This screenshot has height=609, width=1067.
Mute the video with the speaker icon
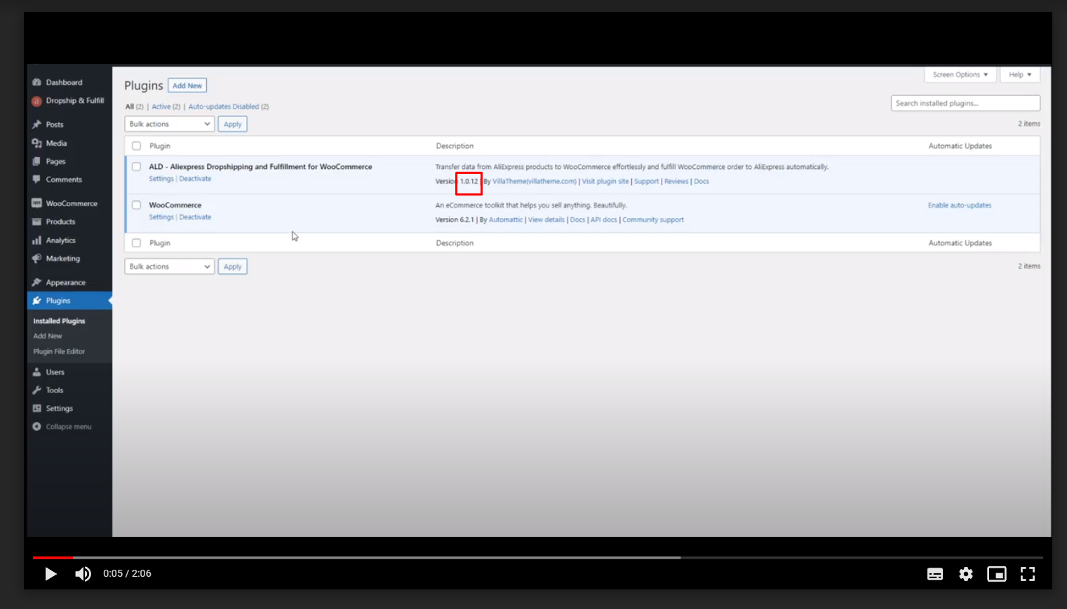click(83, 574)
